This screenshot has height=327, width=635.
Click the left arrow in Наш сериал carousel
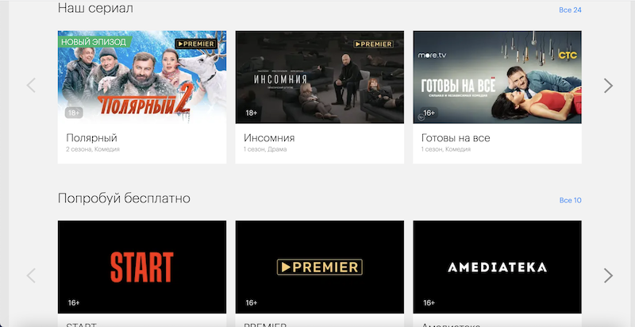pyautogui.click(x=31, y=86)
